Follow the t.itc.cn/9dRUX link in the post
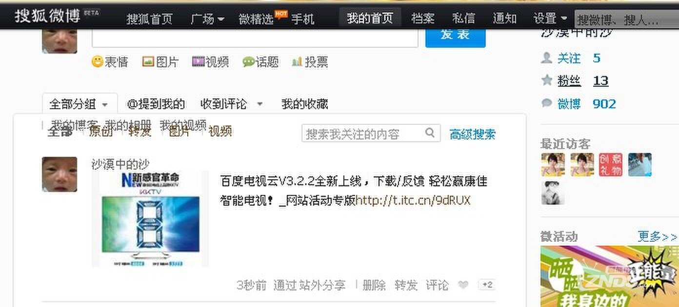This screenshot has width=679, height=307. (413, 200)
